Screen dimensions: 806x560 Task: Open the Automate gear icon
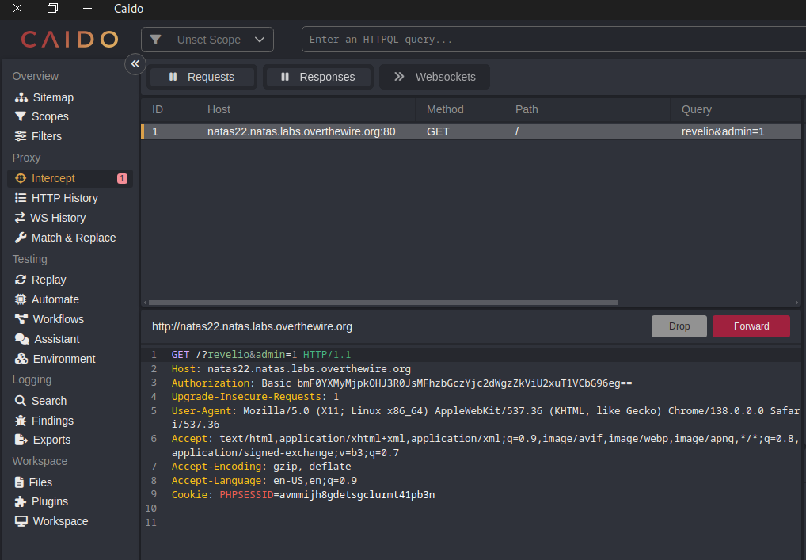(x=21, y=299)
